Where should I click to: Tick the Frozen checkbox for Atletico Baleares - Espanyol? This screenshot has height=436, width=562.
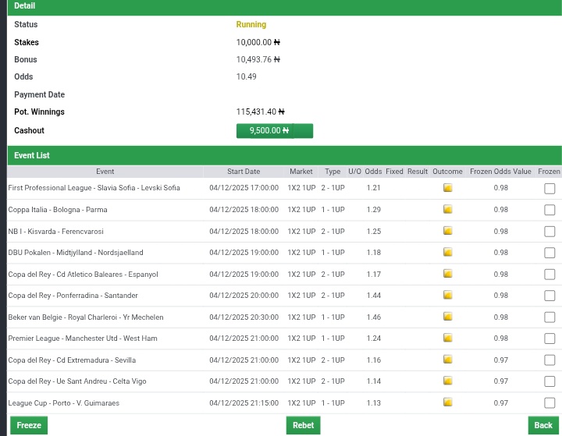coord(550,275)
